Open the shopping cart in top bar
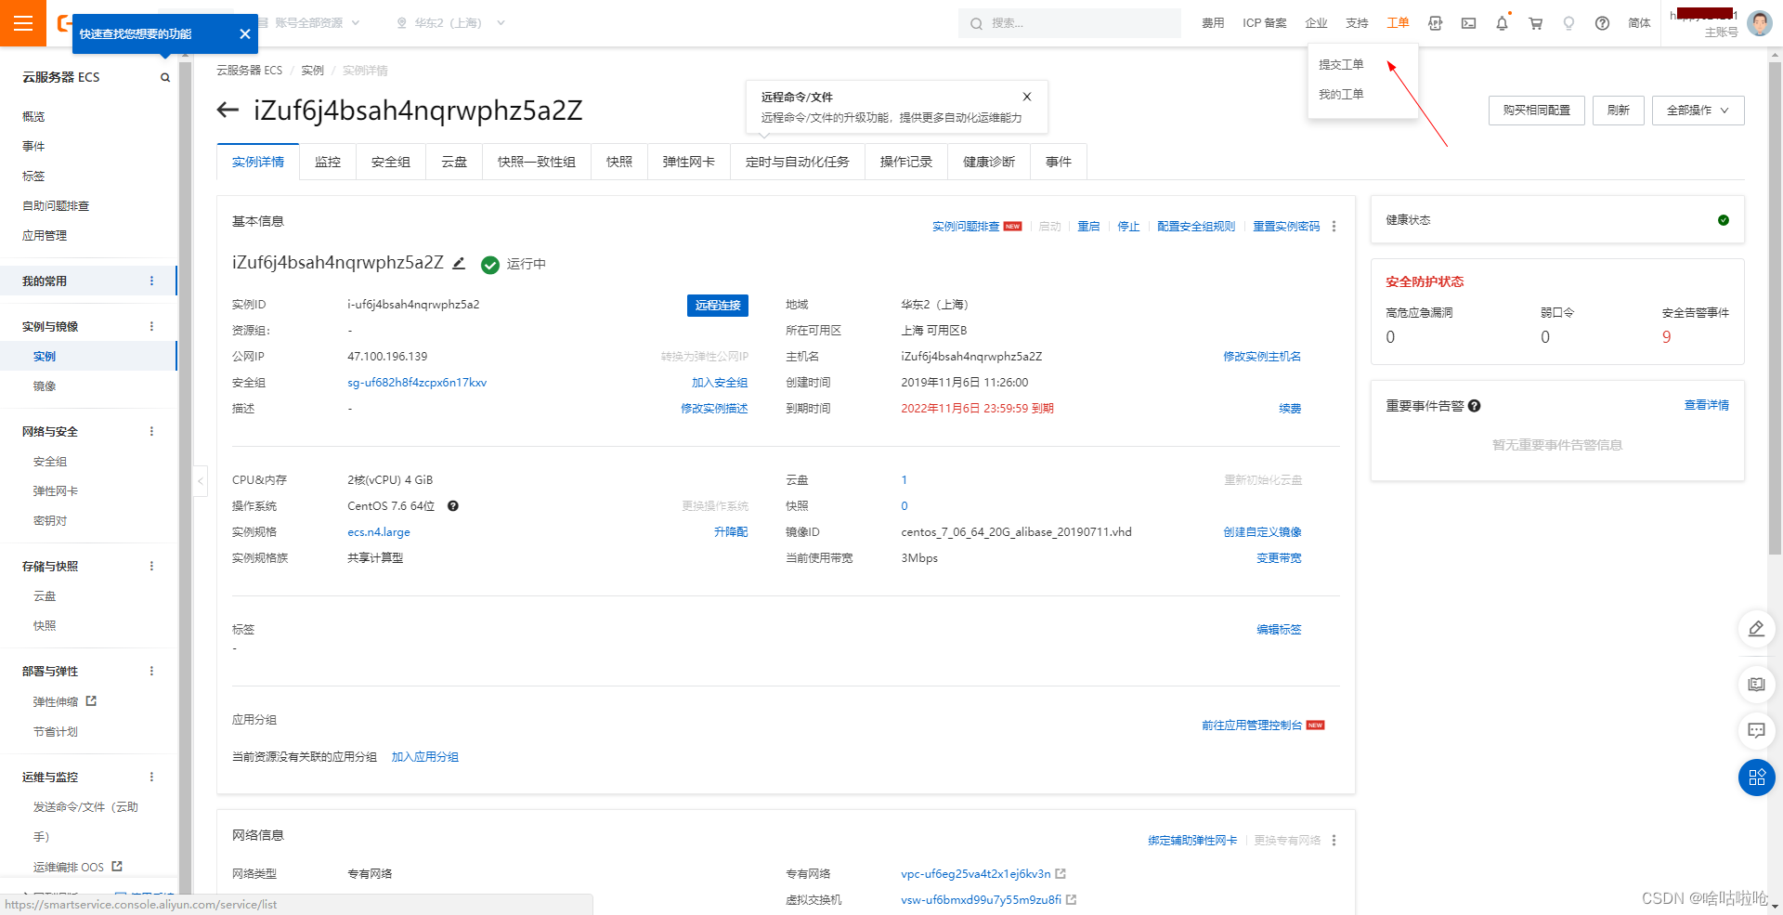The width and height of the screenshot is (1783, 915). tap(1535, 22)
